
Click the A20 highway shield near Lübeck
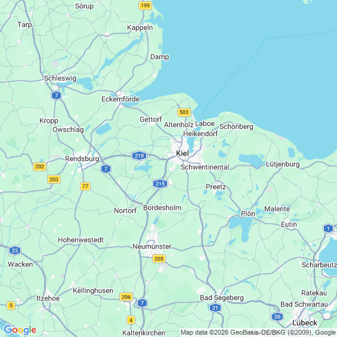(x=277, y=317)
